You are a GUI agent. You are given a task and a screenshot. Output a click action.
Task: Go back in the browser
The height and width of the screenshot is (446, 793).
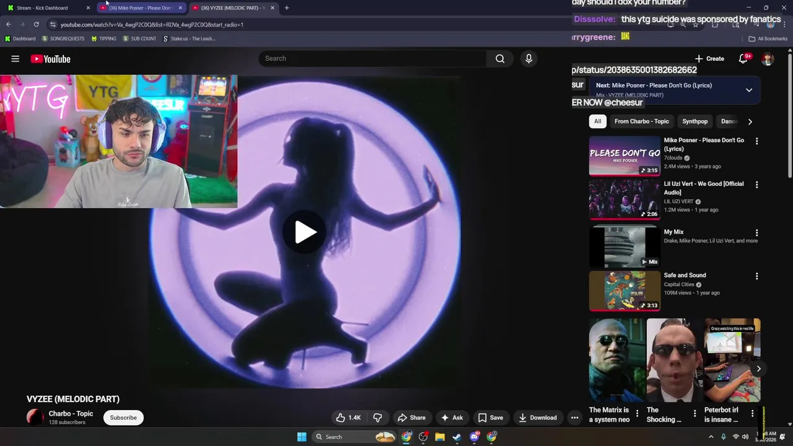point(8,25)
